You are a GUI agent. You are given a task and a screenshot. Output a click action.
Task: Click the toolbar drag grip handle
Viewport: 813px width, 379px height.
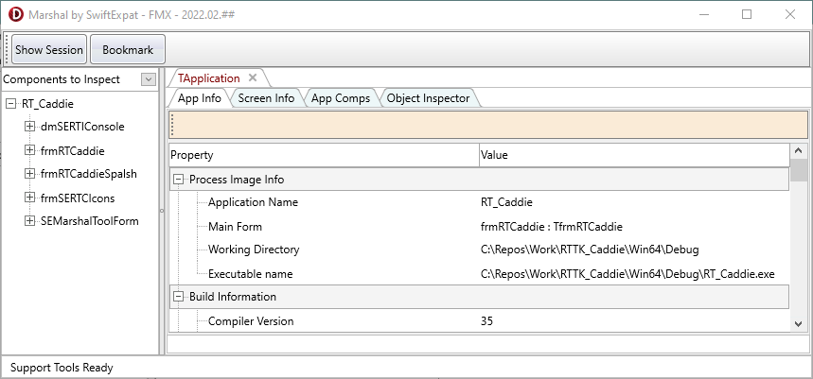click(x=7, y=49)
